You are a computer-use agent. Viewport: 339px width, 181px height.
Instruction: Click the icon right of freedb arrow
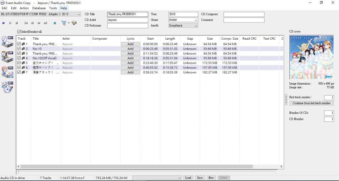pyautogui.click(x=74, y=23)
